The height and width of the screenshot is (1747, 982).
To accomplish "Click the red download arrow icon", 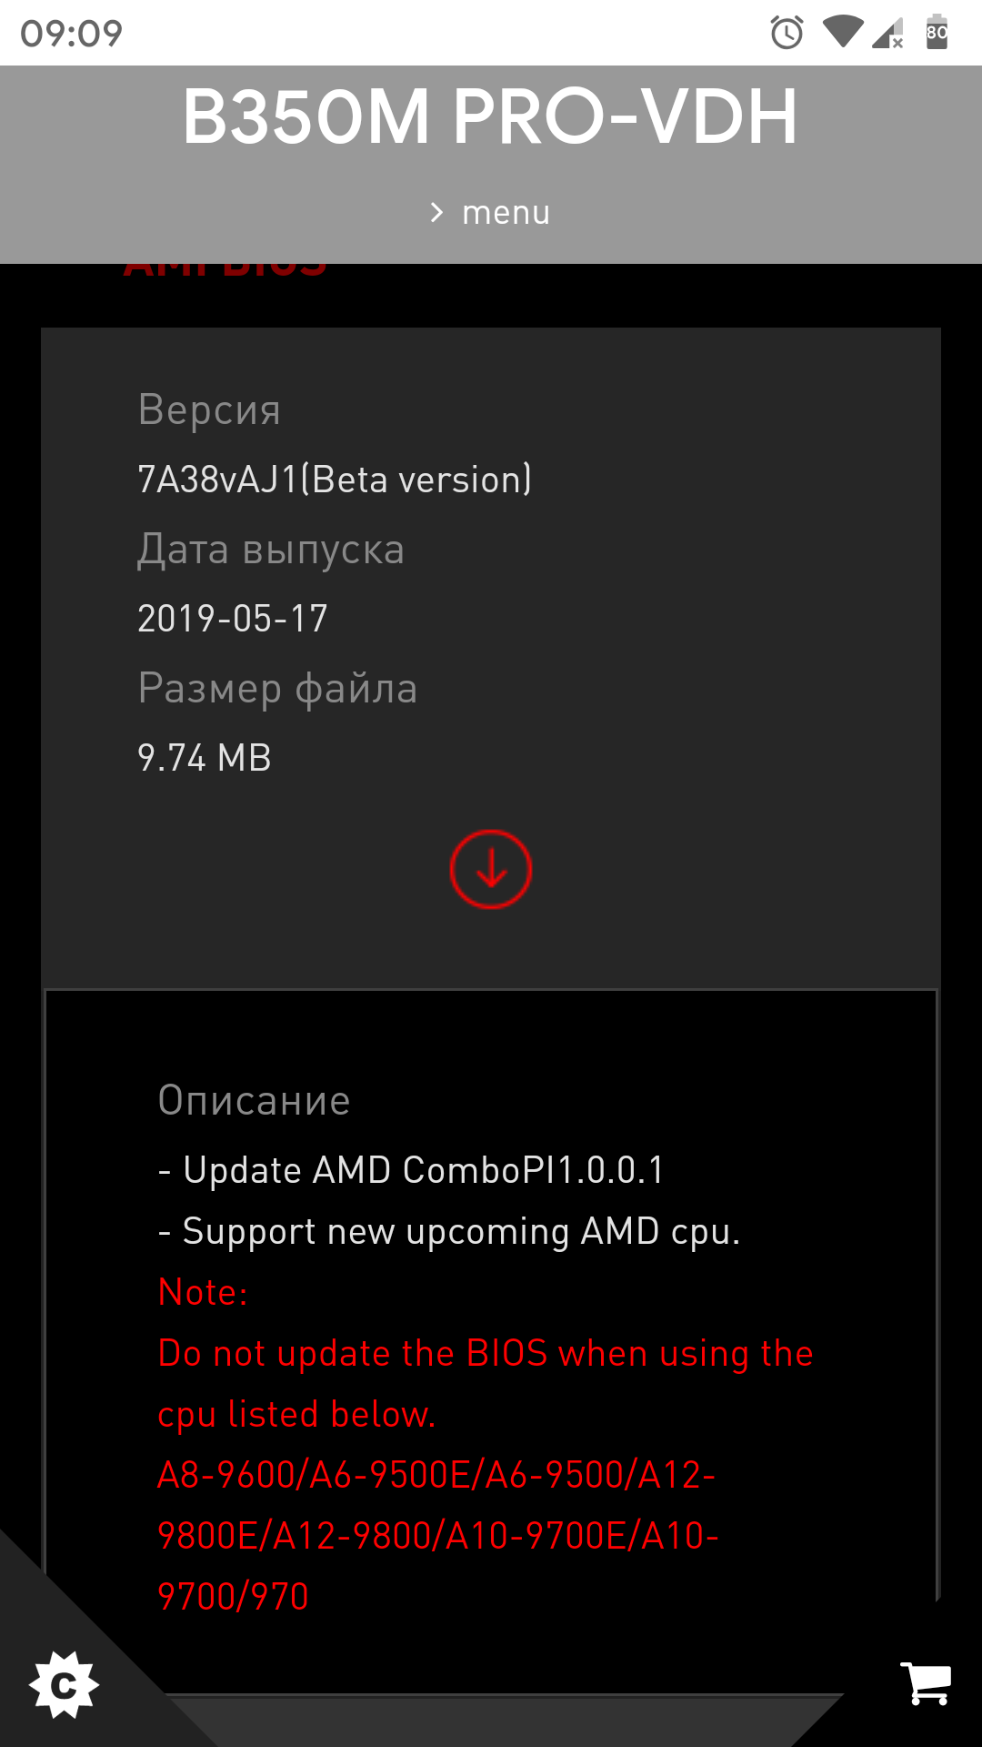I will (x=491, y=869).
